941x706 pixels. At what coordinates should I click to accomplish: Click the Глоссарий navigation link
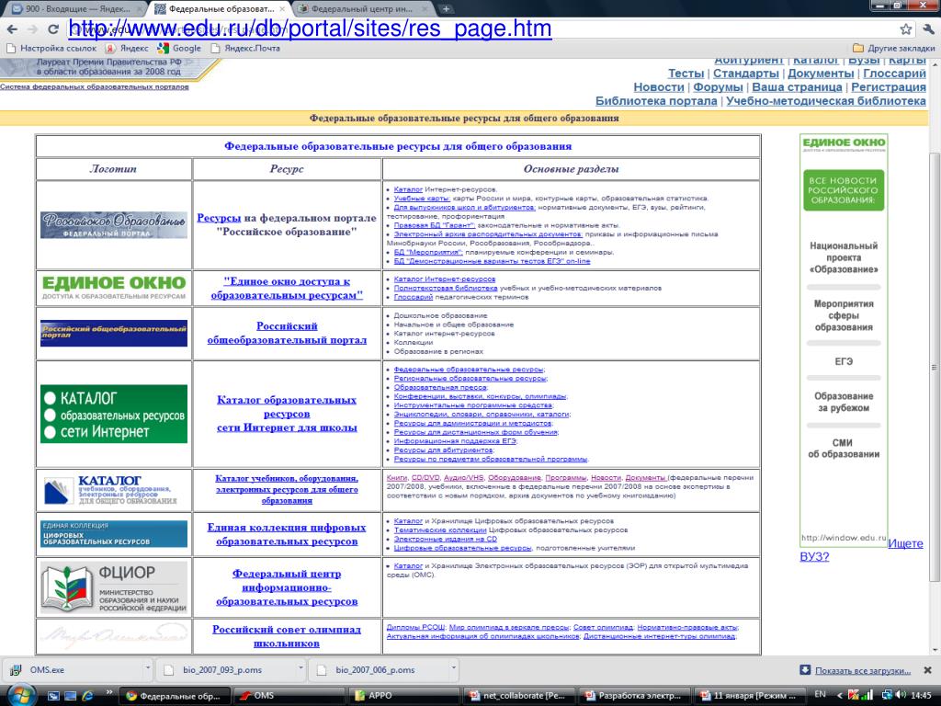click(x=894, y=74)
